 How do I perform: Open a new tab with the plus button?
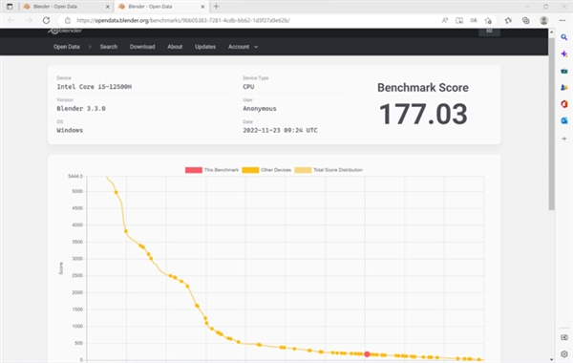point(217,7)
